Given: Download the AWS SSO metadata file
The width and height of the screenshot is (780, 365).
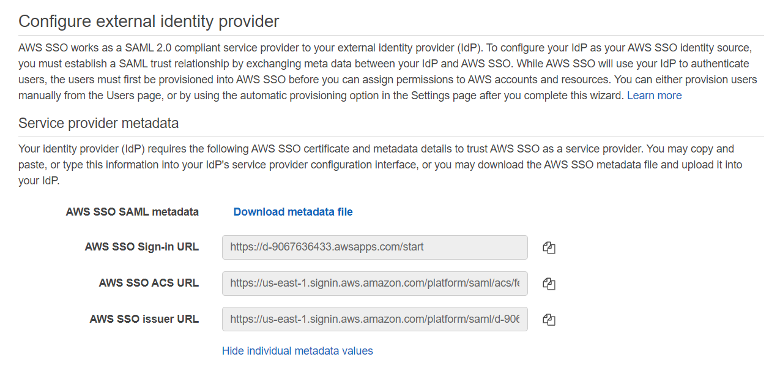Looking at the screenshot, I should coord(293,212).
